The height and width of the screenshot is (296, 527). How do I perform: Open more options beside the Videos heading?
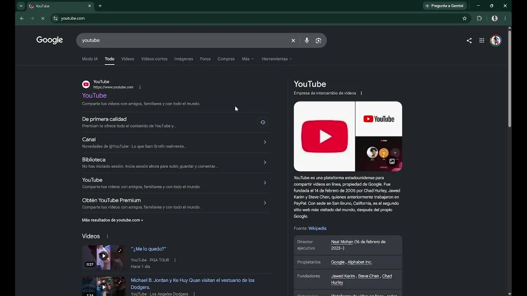[107, 236]
